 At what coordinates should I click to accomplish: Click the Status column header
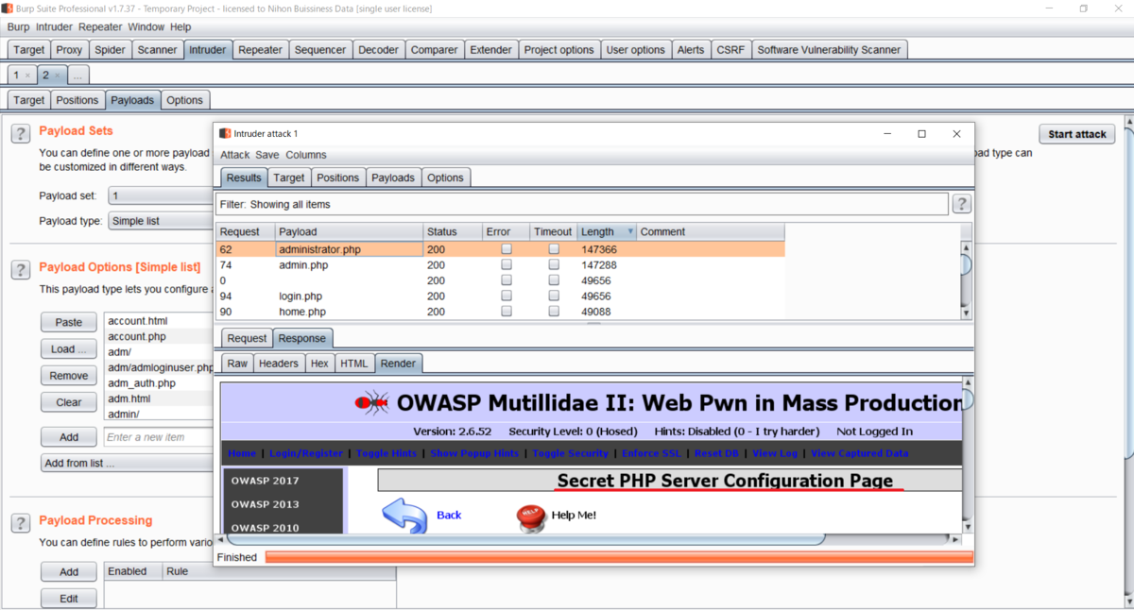point(452,231)
